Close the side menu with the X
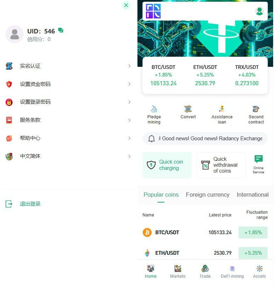 [126, 5]
